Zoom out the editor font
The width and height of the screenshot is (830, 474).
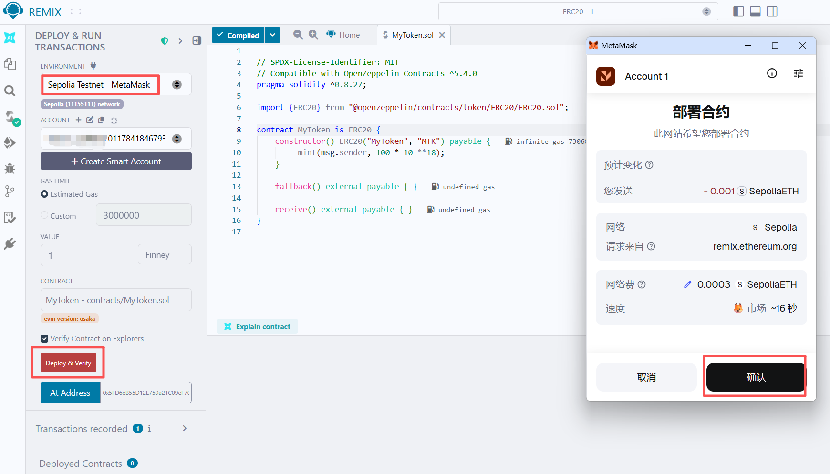click(x=298, y=35)
